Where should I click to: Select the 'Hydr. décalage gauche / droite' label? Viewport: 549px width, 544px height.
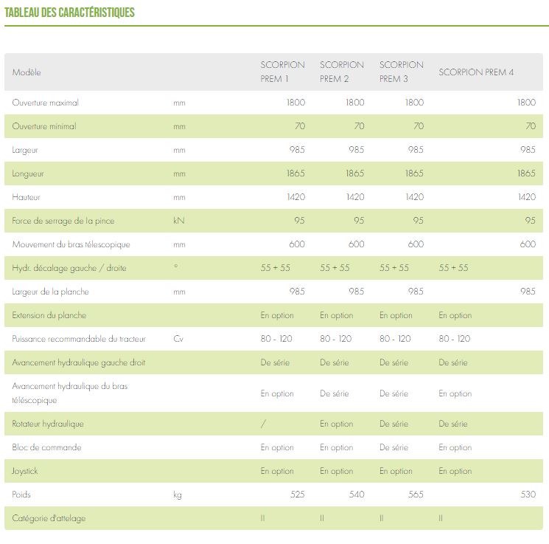(69, 268)
